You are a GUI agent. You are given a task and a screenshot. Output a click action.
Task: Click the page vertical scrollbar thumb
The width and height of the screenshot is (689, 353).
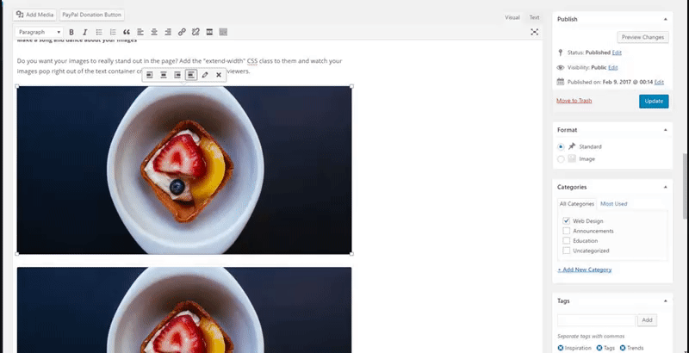pos(685,185)
